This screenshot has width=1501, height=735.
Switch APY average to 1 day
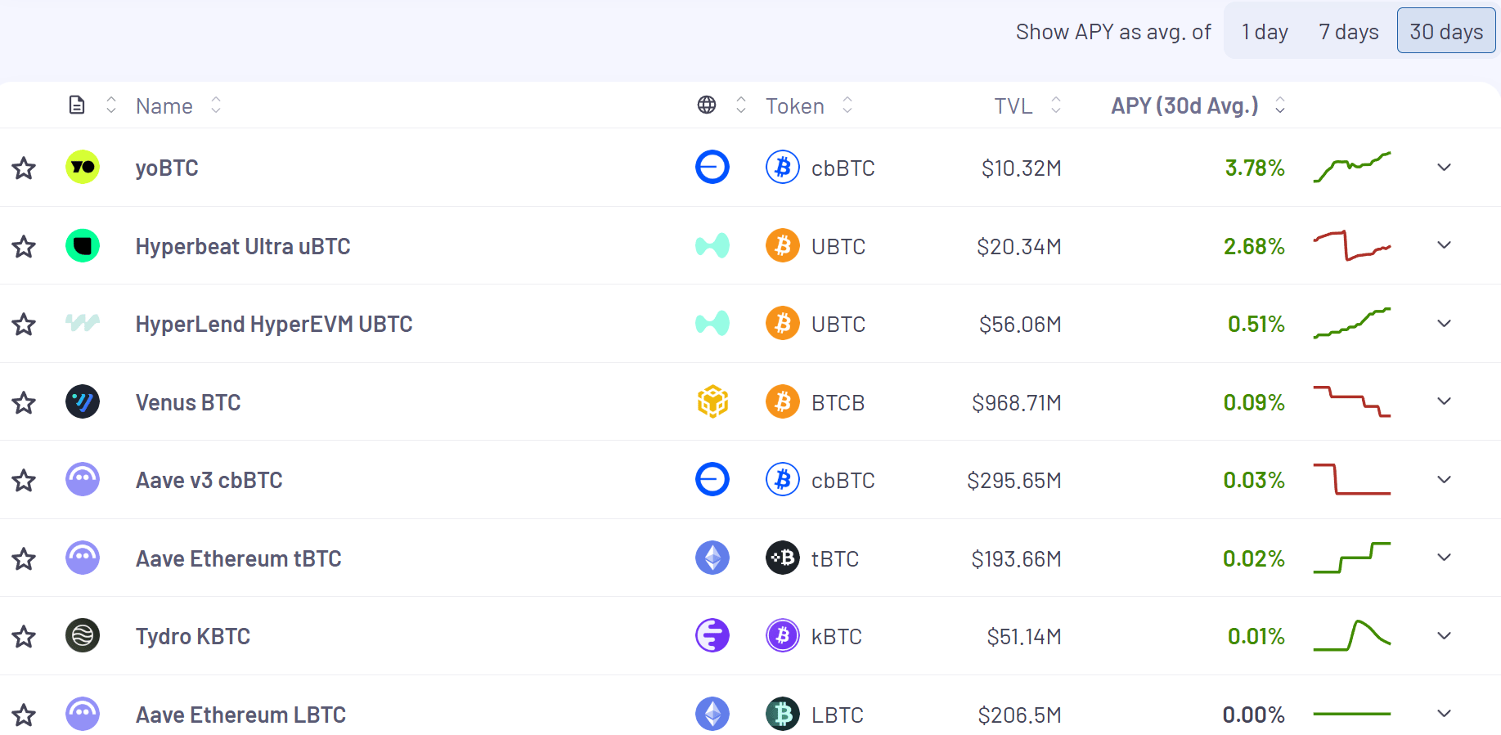(x=1265, y=32)
